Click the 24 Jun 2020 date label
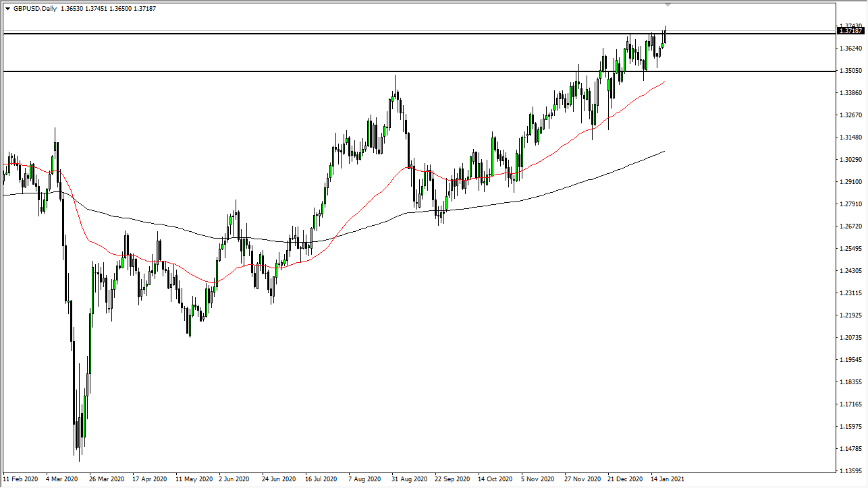The height and width of the screenshot is (488, 868). (280, 478)
